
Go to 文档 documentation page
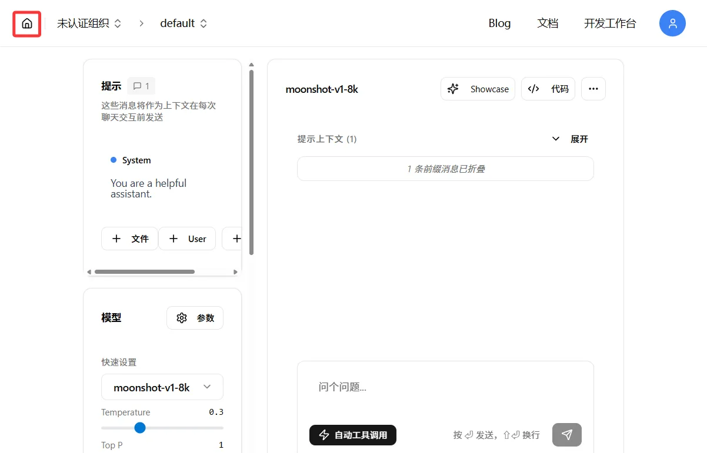[548, 24]
